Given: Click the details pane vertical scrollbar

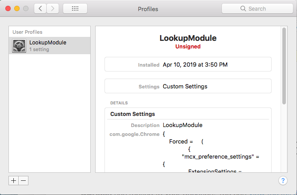Looking at the screenshot, I should coord(284,67).
